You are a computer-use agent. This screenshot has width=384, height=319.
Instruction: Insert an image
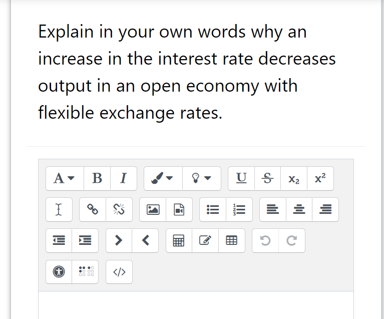(x=153, y=209)
